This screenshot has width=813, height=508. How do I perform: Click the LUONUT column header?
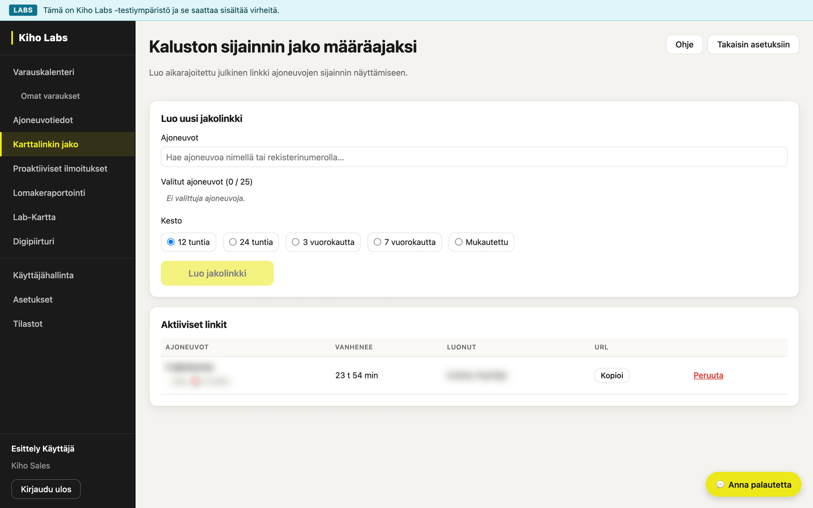click(x=461, y=347)
